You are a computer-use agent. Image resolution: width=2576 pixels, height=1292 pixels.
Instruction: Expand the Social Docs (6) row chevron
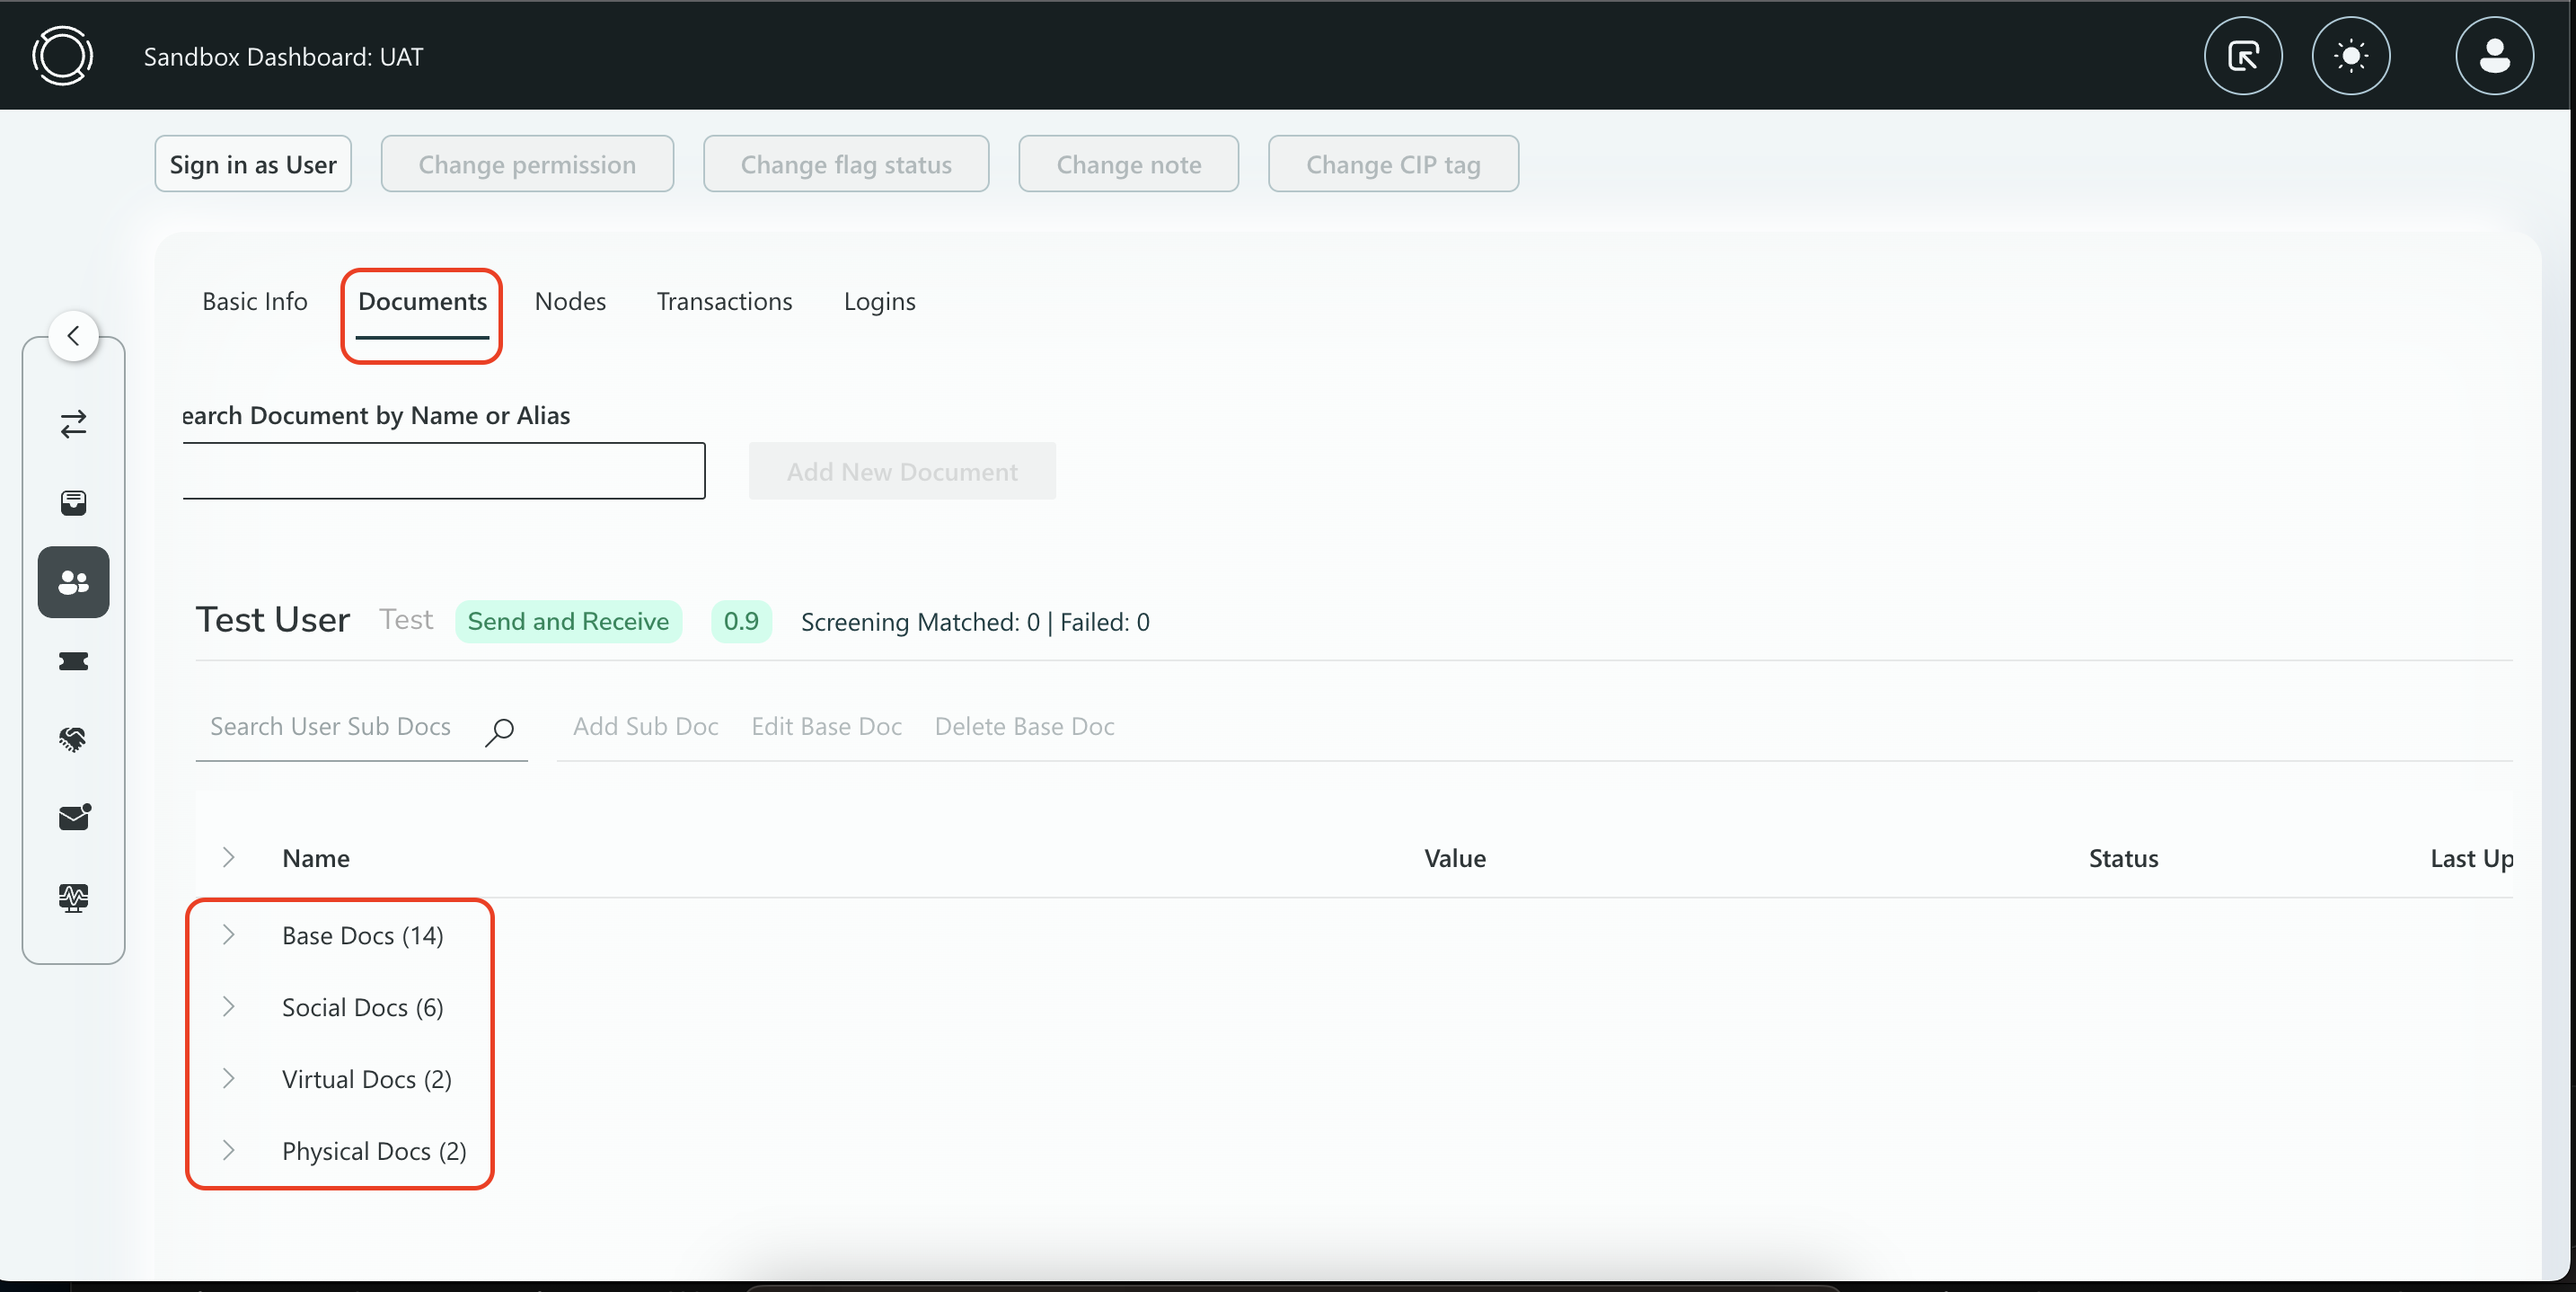[228, 1006]
